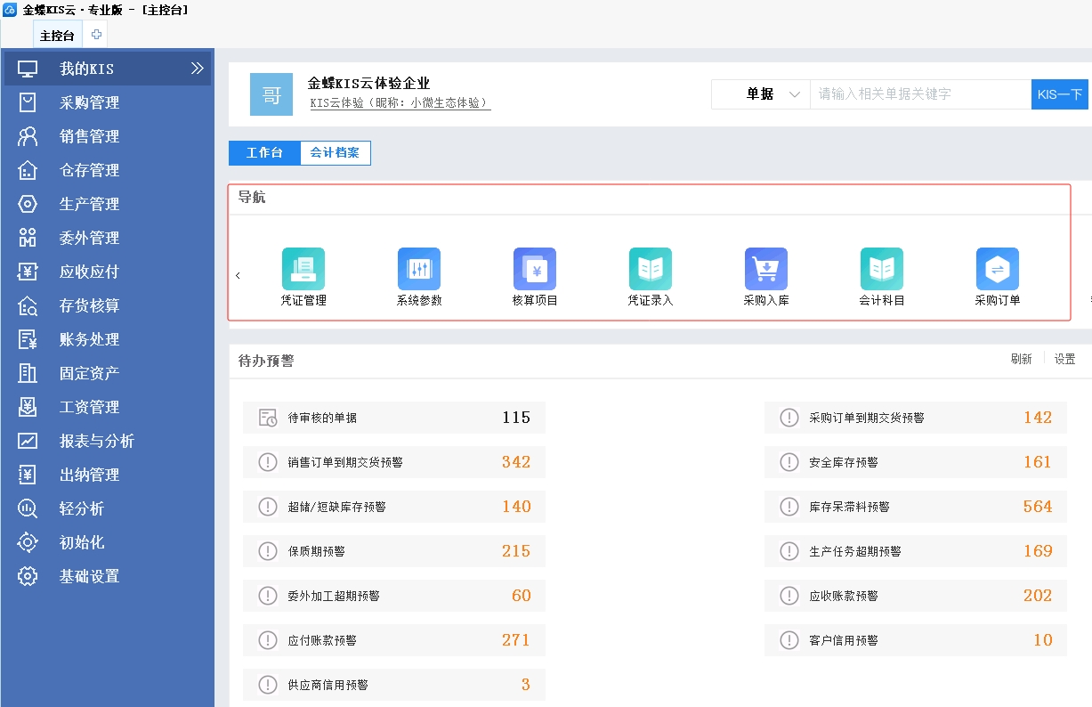Open 超储/短缺库存预警 alert
1092x707 pixels.
coord(394,507)
